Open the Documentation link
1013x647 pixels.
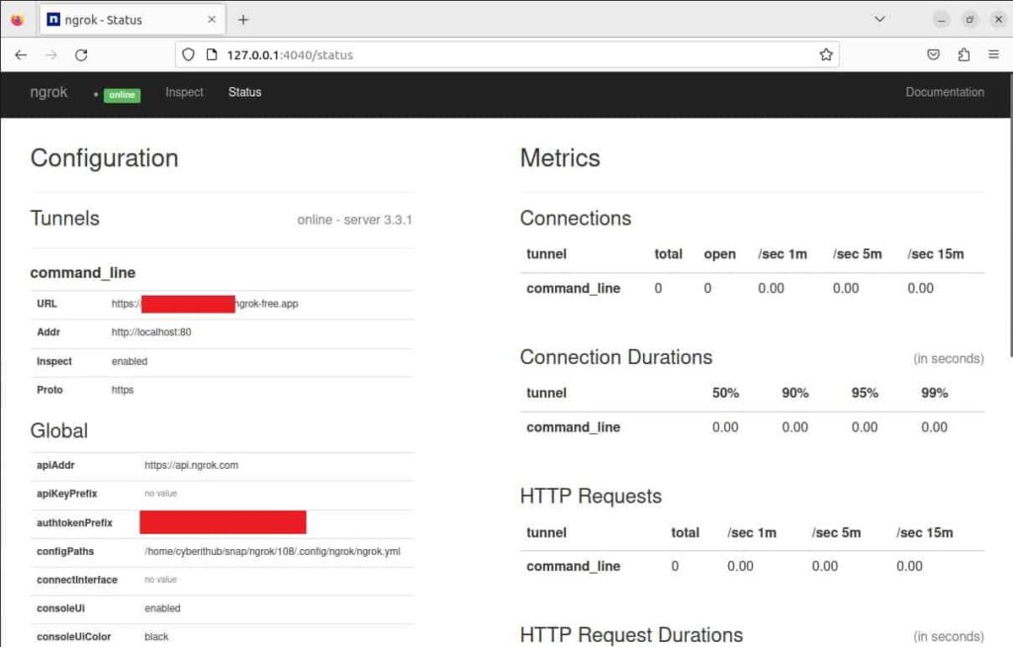(945, 91)
